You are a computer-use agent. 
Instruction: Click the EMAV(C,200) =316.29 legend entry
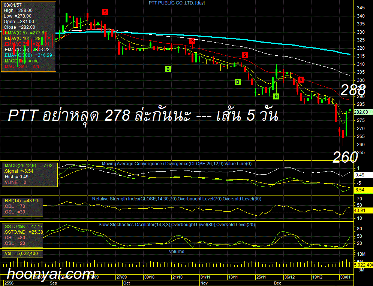(x=28, y=55)
